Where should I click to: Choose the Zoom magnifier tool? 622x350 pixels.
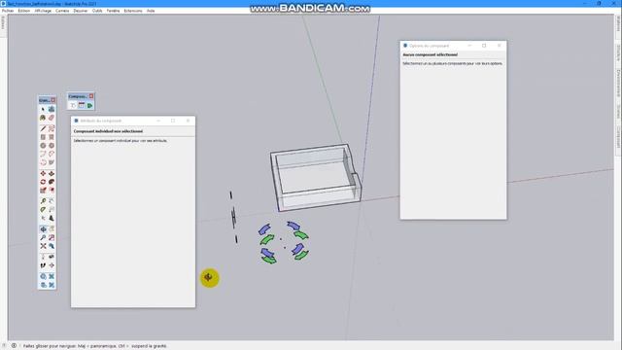coord(43,237)
